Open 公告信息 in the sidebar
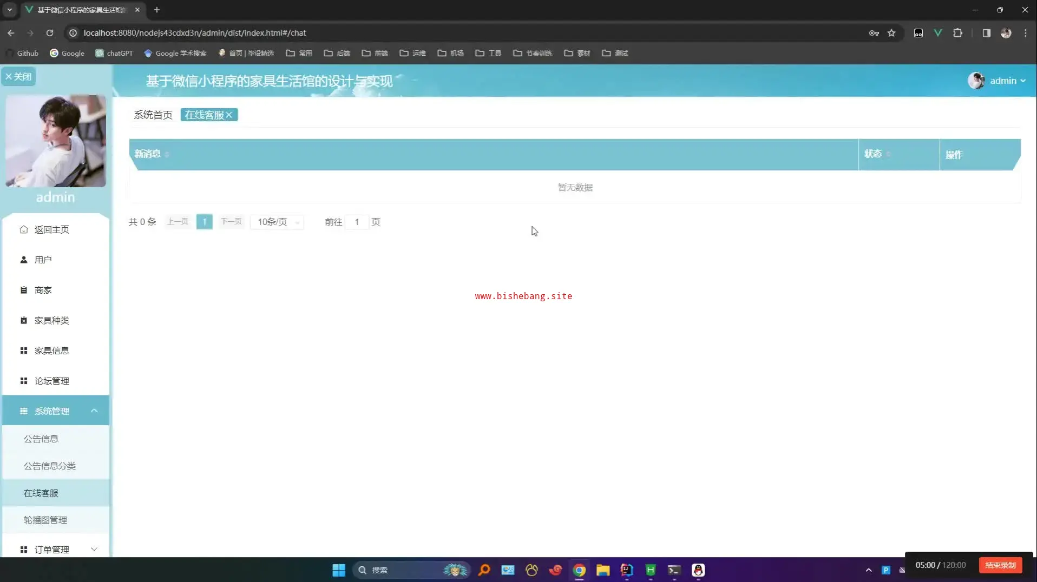Image resolution: width=1037 pixels, height=582 pixels. click(x=41, y=439)
